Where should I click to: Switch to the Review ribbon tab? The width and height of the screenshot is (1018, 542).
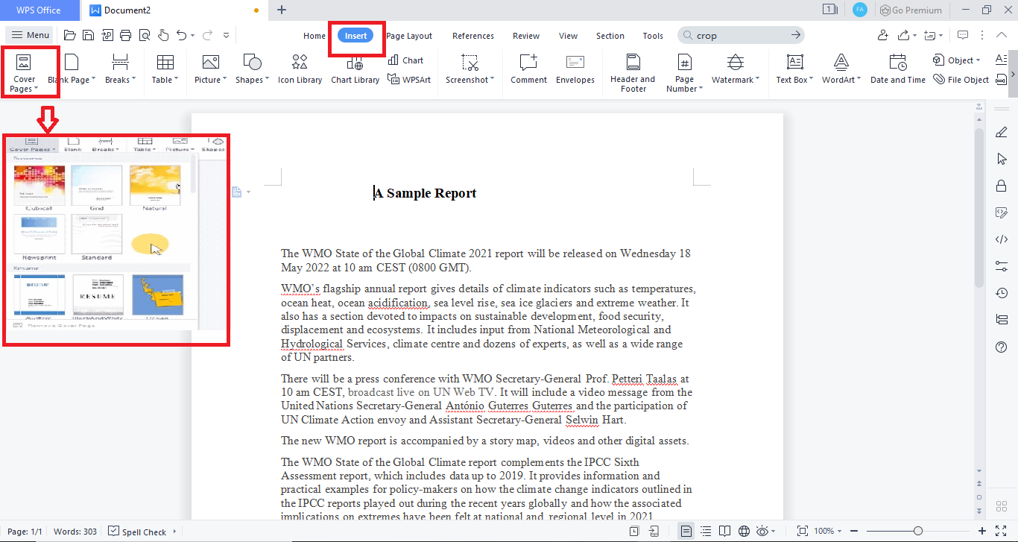525,35
